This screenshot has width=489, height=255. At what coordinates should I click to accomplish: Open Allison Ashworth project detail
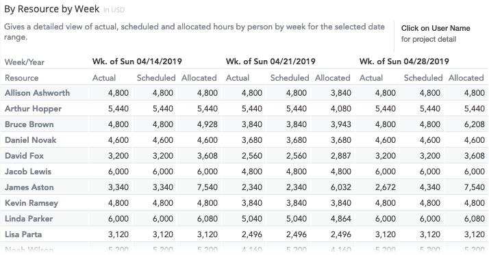pos(37,93)
